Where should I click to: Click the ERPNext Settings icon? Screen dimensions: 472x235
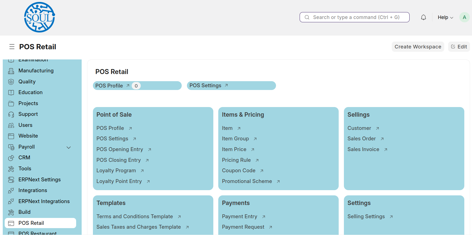pyautogui.click(x=11, y=180)
